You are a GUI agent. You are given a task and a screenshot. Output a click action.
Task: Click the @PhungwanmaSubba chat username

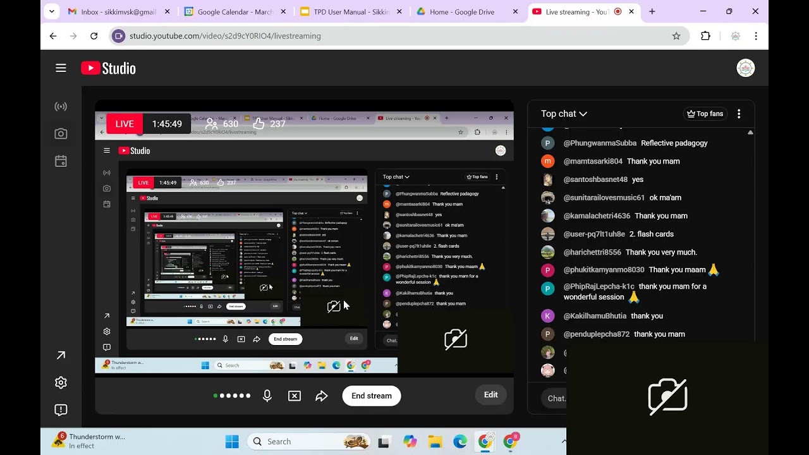[x=600, y=143]
